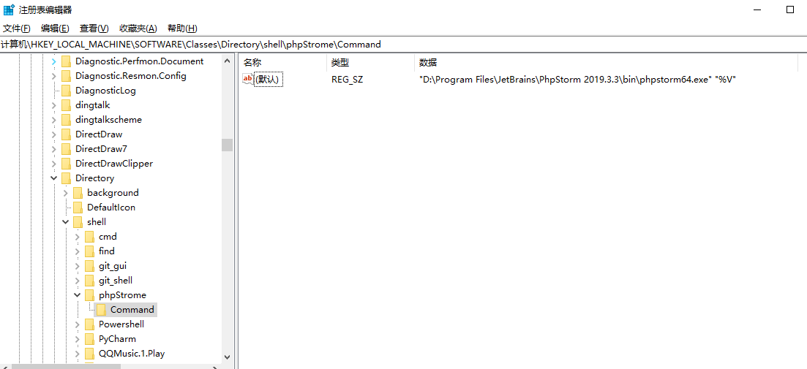Expand the background key
This screenshot has width=807, height=369.
[x=65, y=193]
